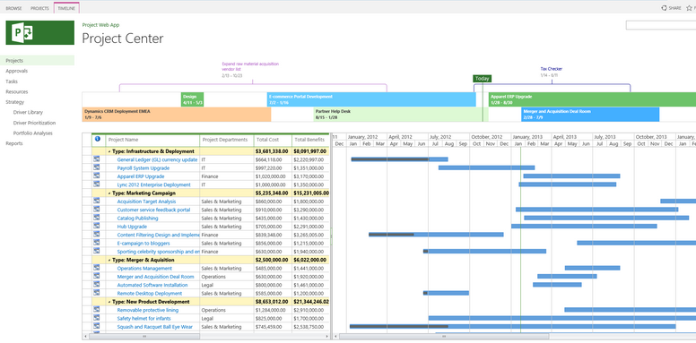Collapse the Type: New Product Development group
Image resolution: width=696 pixels, height=343 pixels.
109,302
